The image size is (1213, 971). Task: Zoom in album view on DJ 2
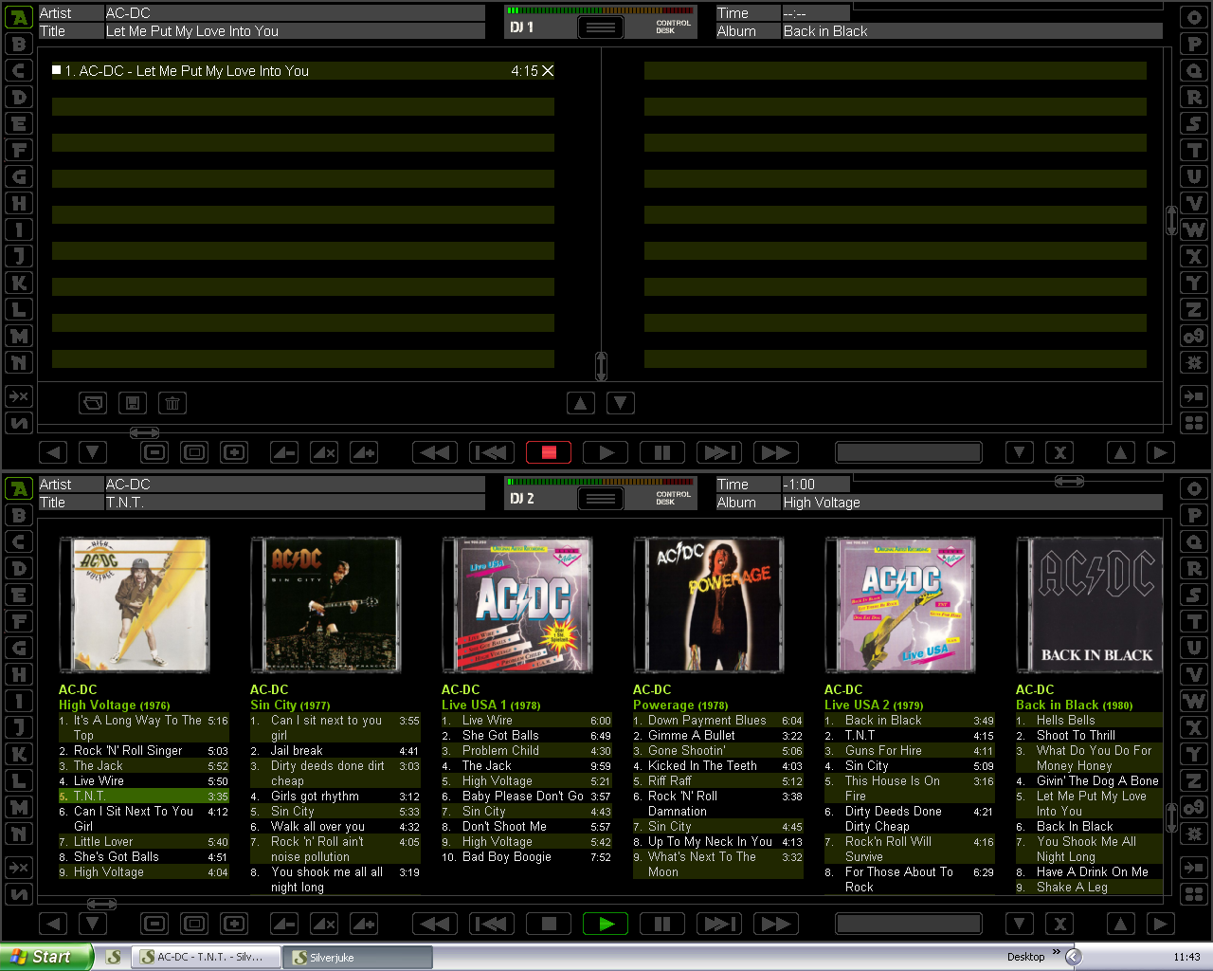click(234, 924)
